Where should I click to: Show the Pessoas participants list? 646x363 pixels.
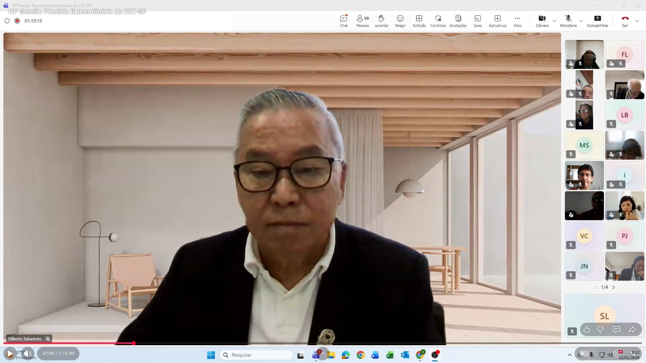[363, 21]
